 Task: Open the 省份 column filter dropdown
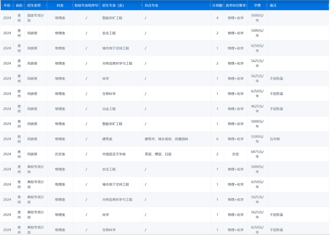pyautogui.click(x=24, y=5)
